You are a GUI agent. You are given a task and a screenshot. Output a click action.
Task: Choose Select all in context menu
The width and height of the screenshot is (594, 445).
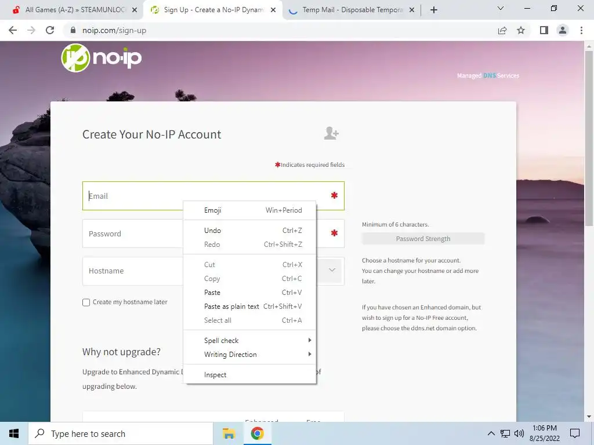click(x=249, y=320)
